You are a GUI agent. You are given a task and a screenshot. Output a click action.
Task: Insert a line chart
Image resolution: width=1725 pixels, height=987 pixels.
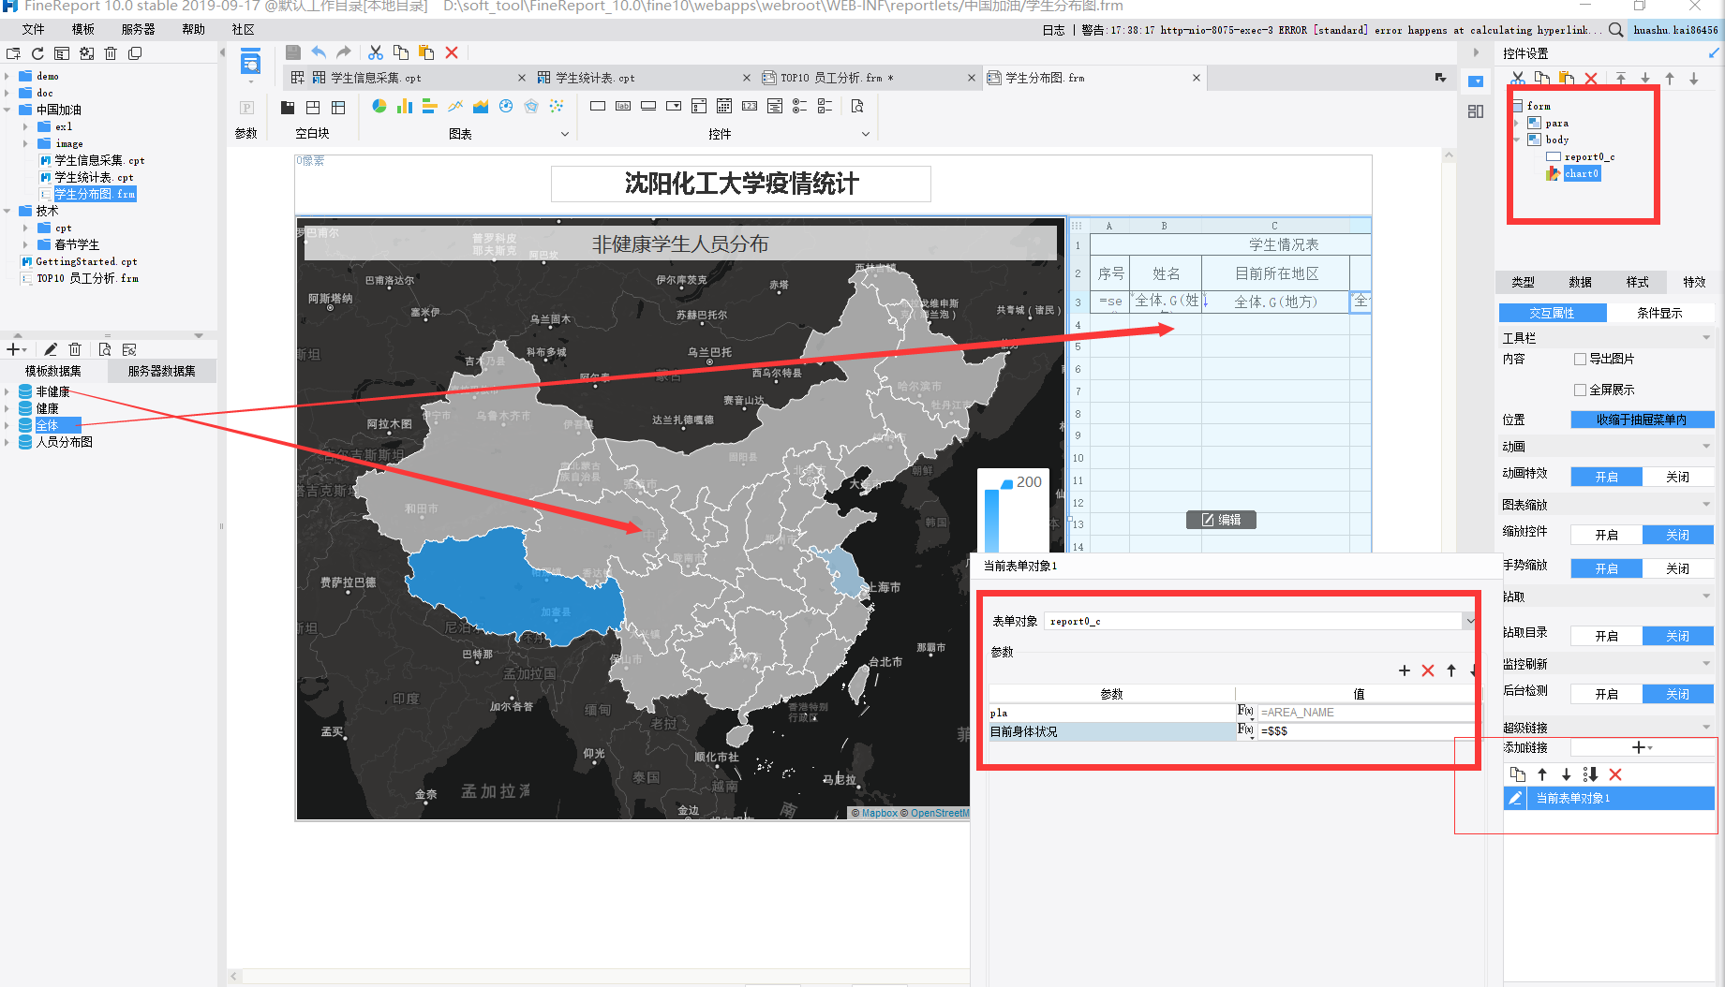455,106
